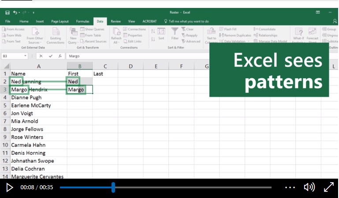Image resolution: width=339 pixels, height=198 pixels.
Task: Click From Text data import
Action: [11, 41]
